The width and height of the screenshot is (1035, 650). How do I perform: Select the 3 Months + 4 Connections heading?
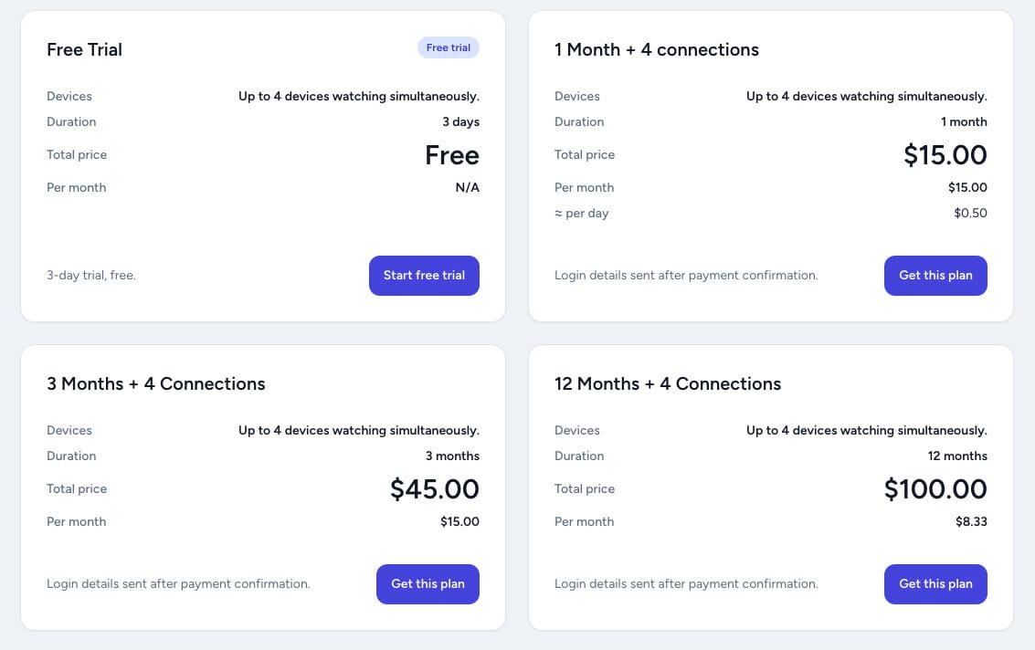tap(156, 383)
